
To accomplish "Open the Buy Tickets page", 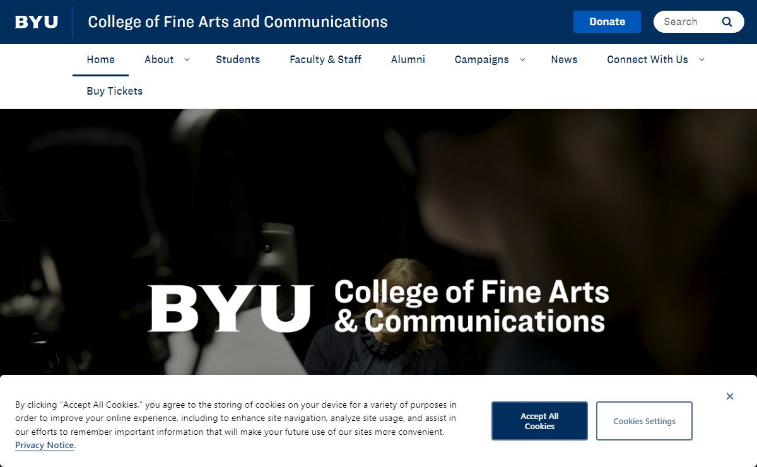I will point(115,91).
